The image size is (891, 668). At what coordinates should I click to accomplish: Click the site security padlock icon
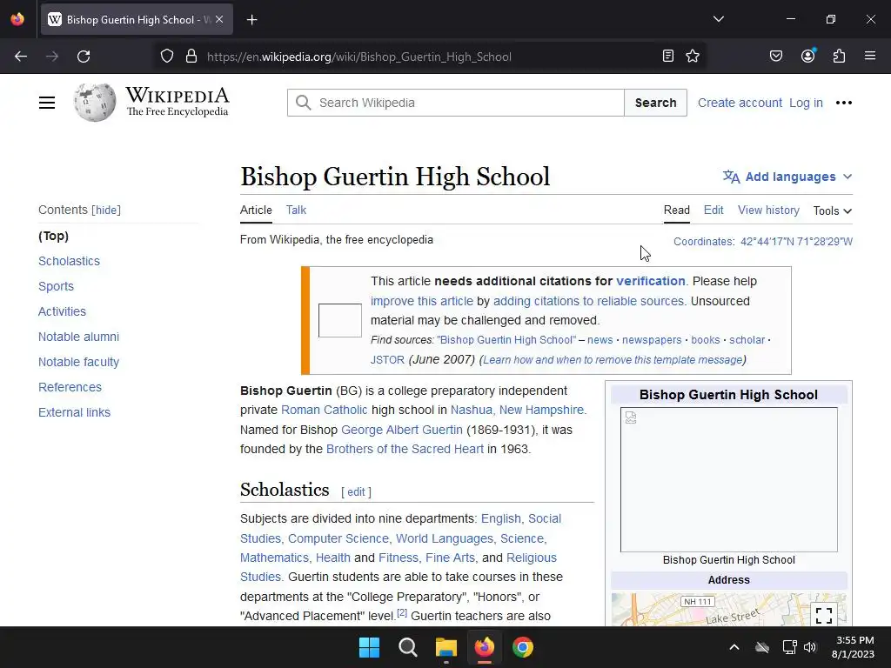pyautogui.click(x=191, y=57)
